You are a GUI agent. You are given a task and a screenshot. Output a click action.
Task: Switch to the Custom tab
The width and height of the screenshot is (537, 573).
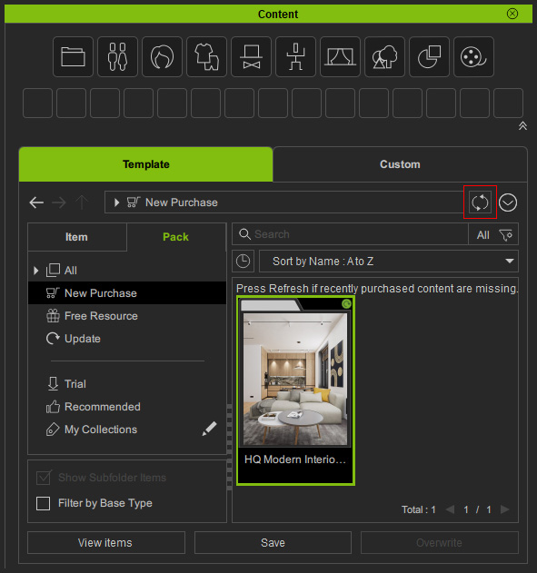point(400,164)
